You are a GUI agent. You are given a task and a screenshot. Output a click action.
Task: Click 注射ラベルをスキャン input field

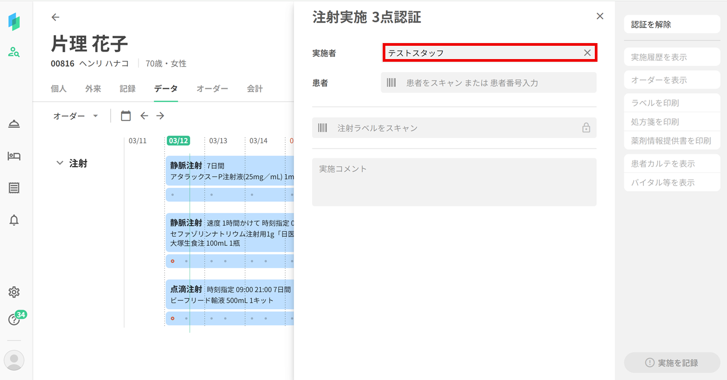tap(454, 128)
